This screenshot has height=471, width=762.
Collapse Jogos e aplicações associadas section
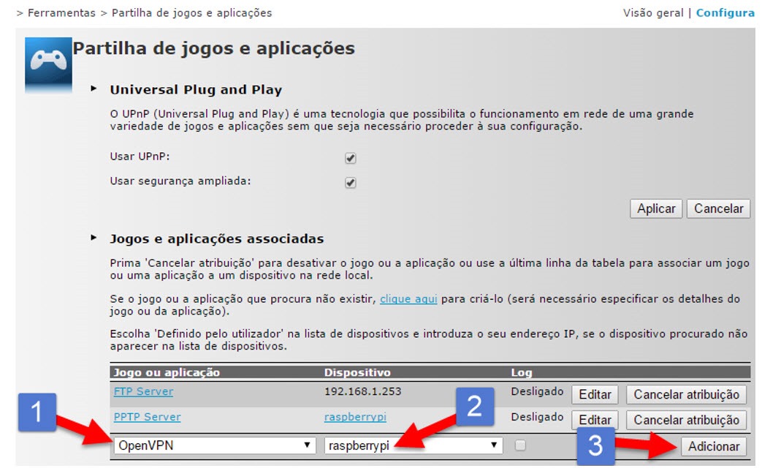(x=94, y=238)
